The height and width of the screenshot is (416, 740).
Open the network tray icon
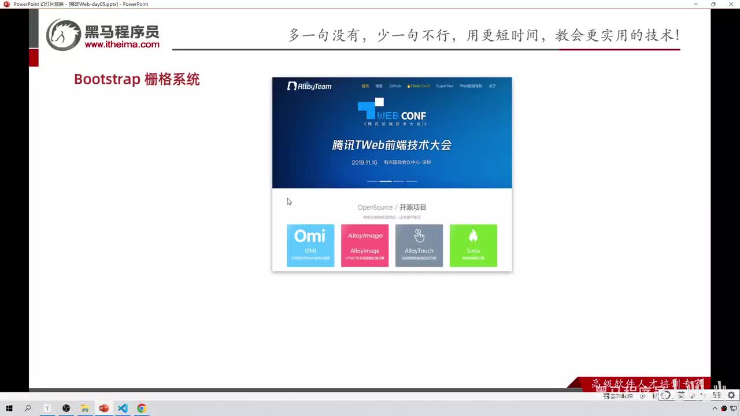[733, 408]
